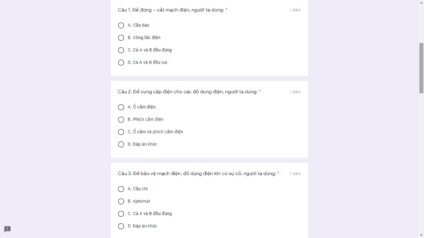The height and width of the screenshot is (238, 424).
Task: Click the 1 điểm label of Câu 3
Action: tap(295, 174)
